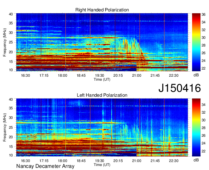The height and width of the screenshot is (170, 209).
Task: Click the 30 value on bottom colorbar
Action: click(203, 120)
